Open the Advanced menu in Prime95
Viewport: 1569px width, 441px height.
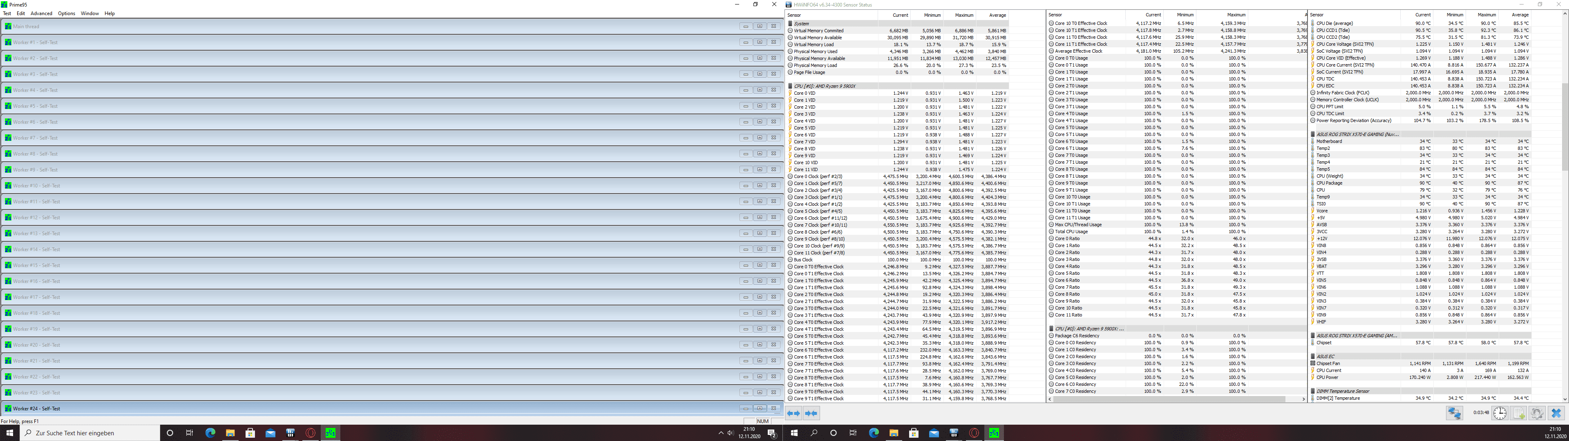click(41, 13)
